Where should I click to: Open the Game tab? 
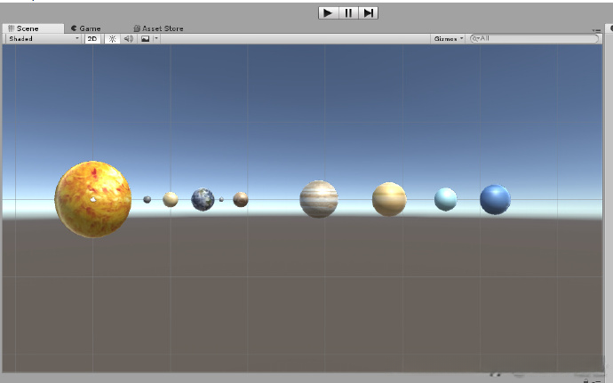86,28
